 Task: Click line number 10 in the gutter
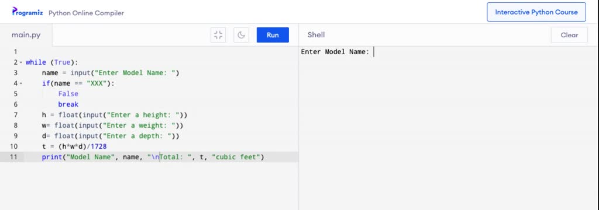pyautogui.click(x=14, y=146)
